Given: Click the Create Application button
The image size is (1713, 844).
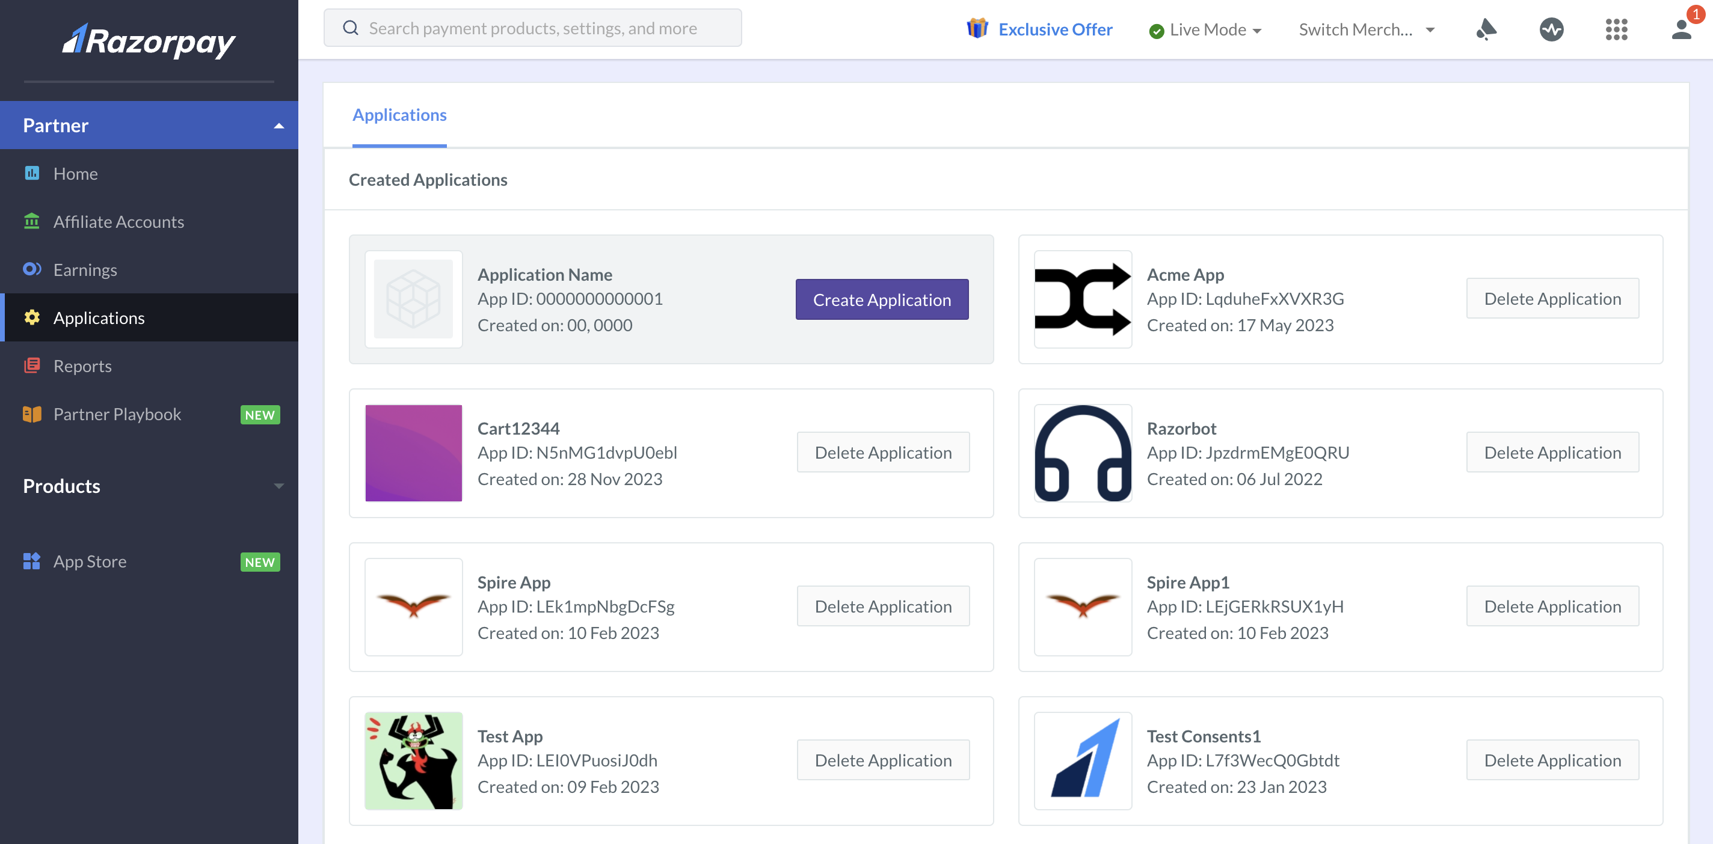Looking at the screenshot, I should point(882,299).
